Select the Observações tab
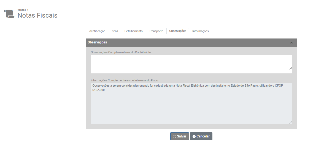The height and width of the screenshot is (149, 324). 178,31
